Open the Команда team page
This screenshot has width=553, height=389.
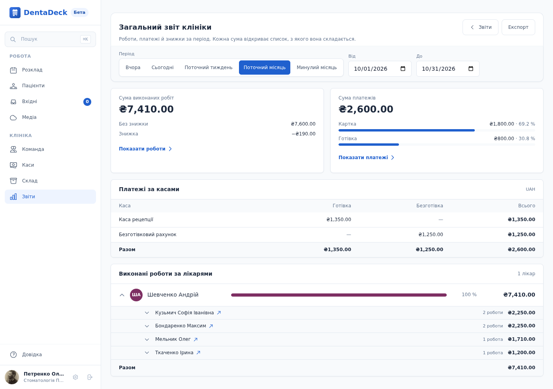tap(50, 149)
